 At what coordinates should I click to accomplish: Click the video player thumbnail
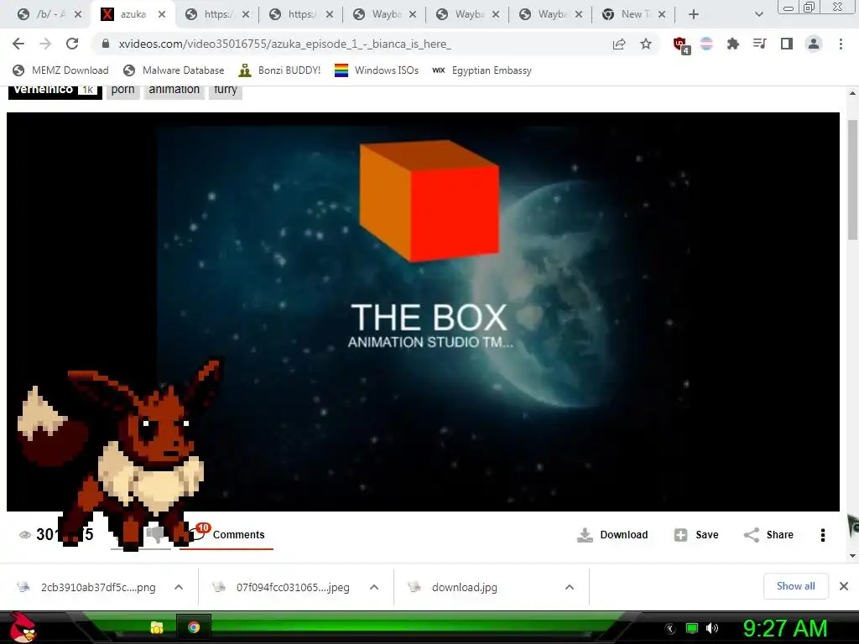coord(423,312)
